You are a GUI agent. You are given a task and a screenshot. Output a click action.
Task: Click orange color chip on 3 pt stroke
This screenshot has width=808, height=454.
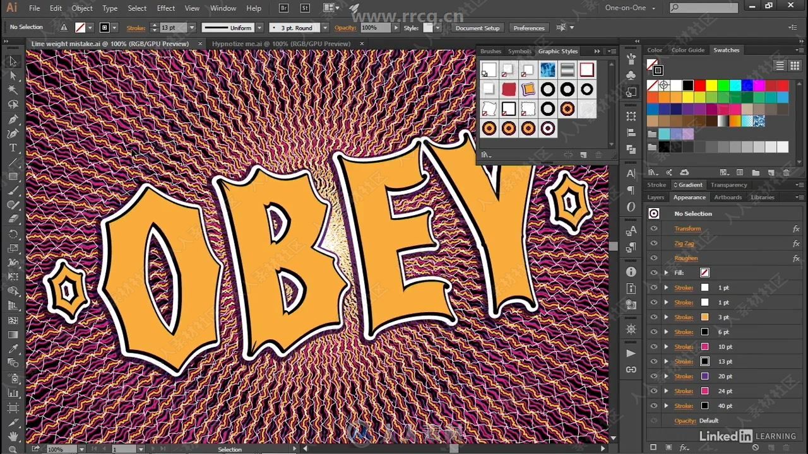tap(704, 317)
